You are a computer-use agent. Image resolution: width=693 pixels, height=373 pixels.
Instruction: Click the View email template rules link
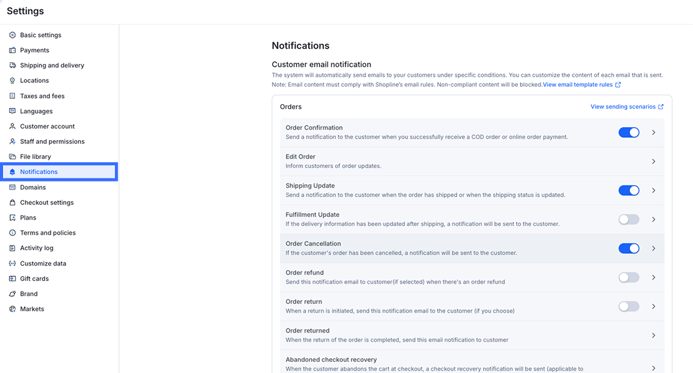tap(580, 84)
